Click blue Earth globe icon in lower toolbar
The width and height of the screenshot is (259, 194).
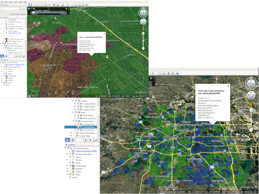(x=178, y=73)
